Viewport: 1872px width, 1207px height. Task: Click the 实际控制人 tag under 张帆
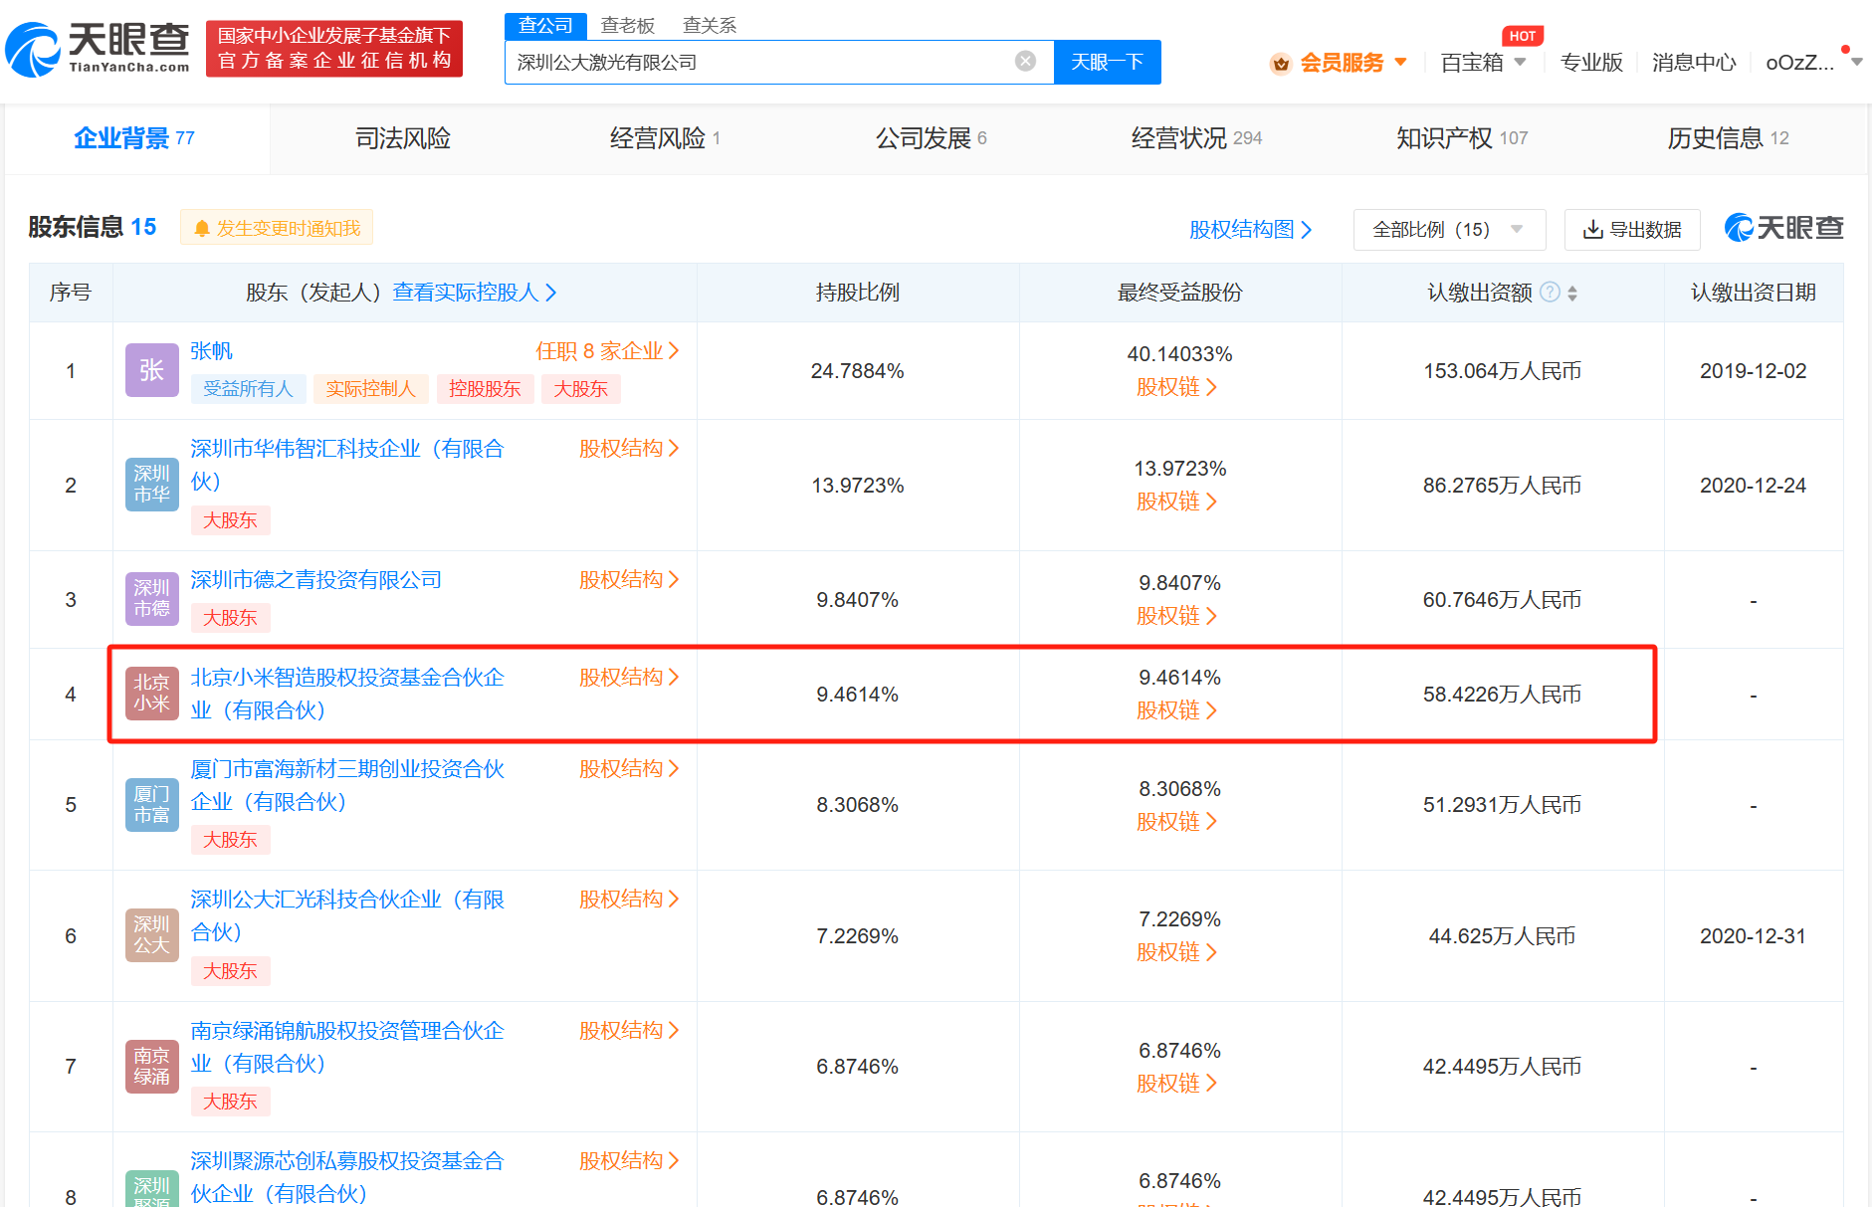pyautogui.click(x=370, y=389)
